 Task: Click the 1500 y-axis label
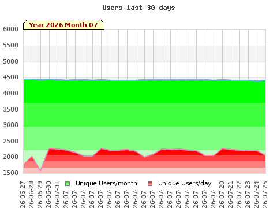(x=10, y=173)
